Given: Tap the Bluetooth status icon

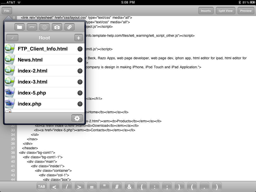Looking at the screenshot, I should 239,2.
